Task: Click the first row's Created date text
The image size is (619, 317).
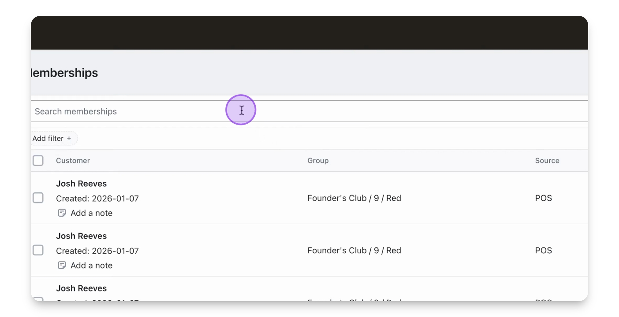Action: pyautogui.click(x=97, y=199)
